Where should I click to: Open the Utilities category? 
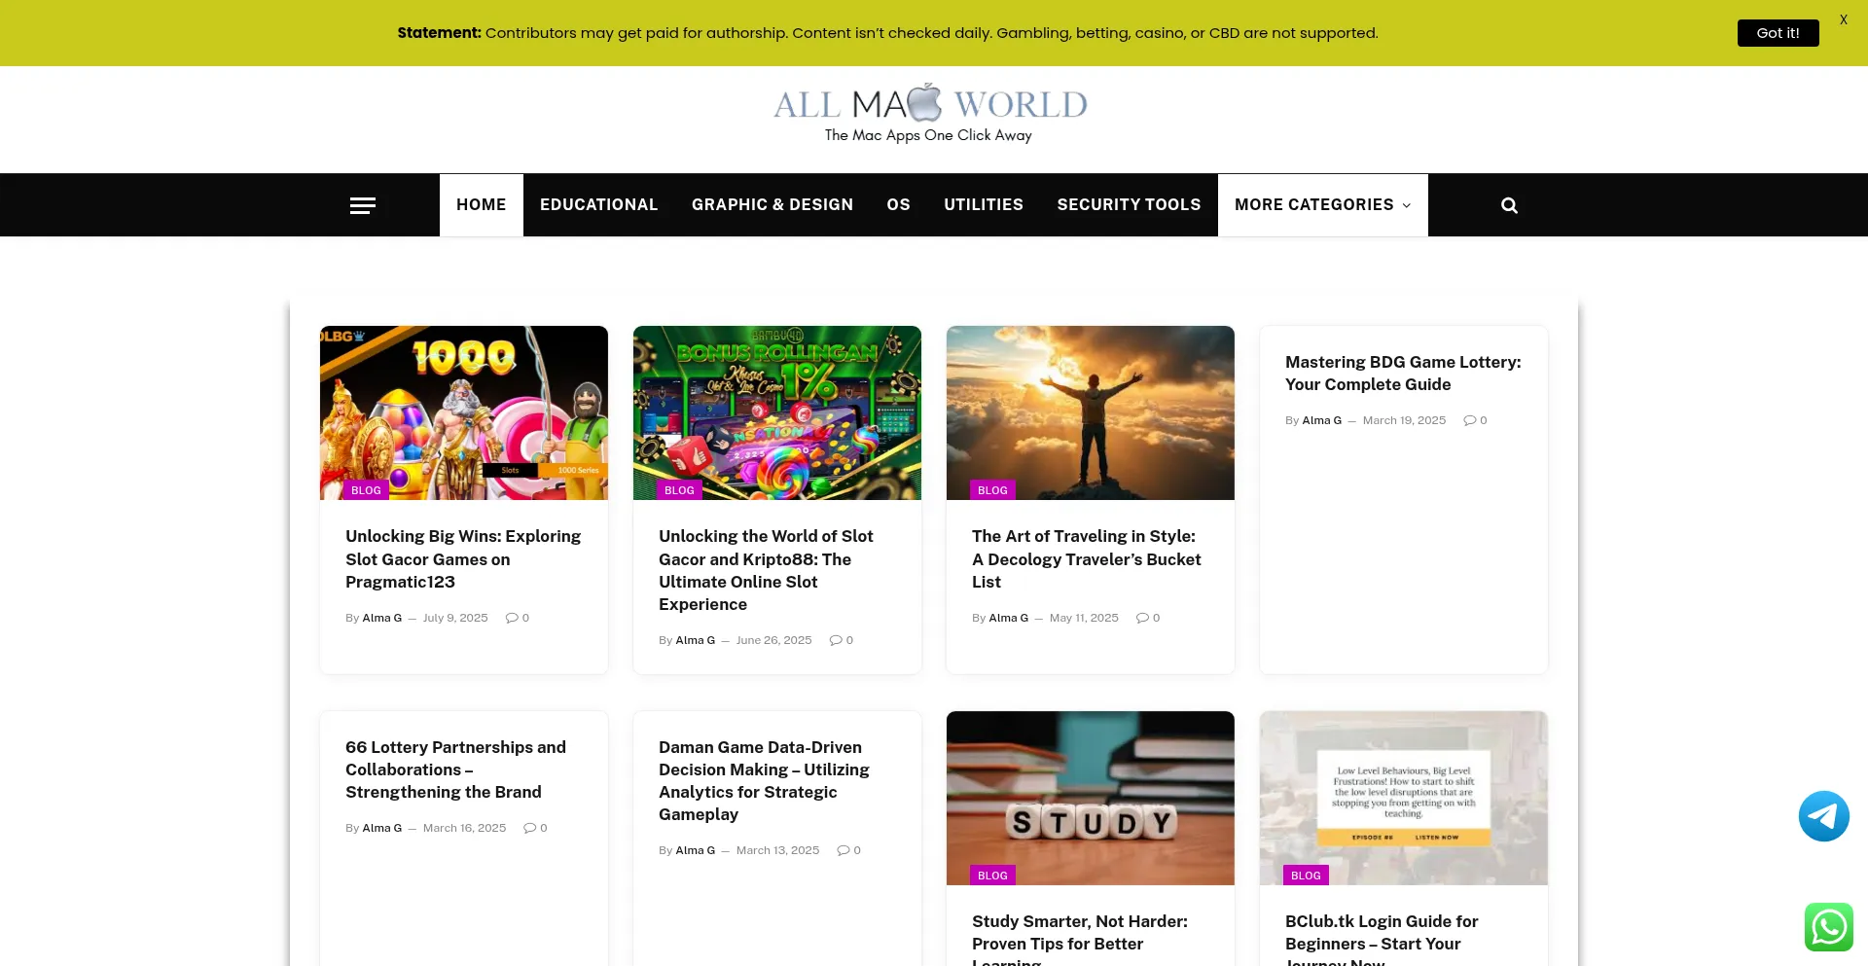click(984, 205)
